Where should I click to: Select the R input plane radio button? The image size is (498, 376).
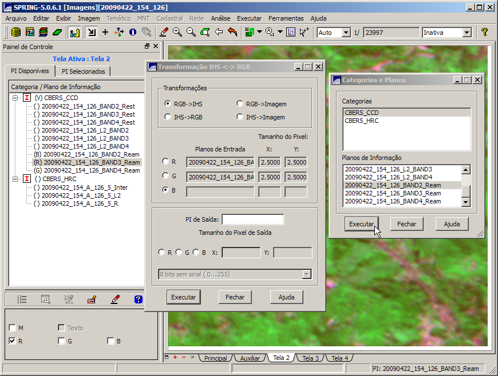click(166, 162)
